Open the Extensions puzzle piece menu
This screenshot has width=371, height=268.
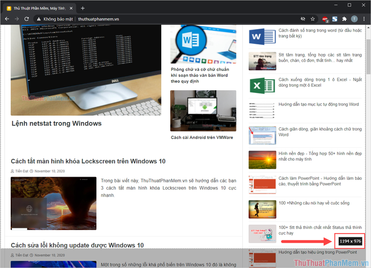pos(344,19)
